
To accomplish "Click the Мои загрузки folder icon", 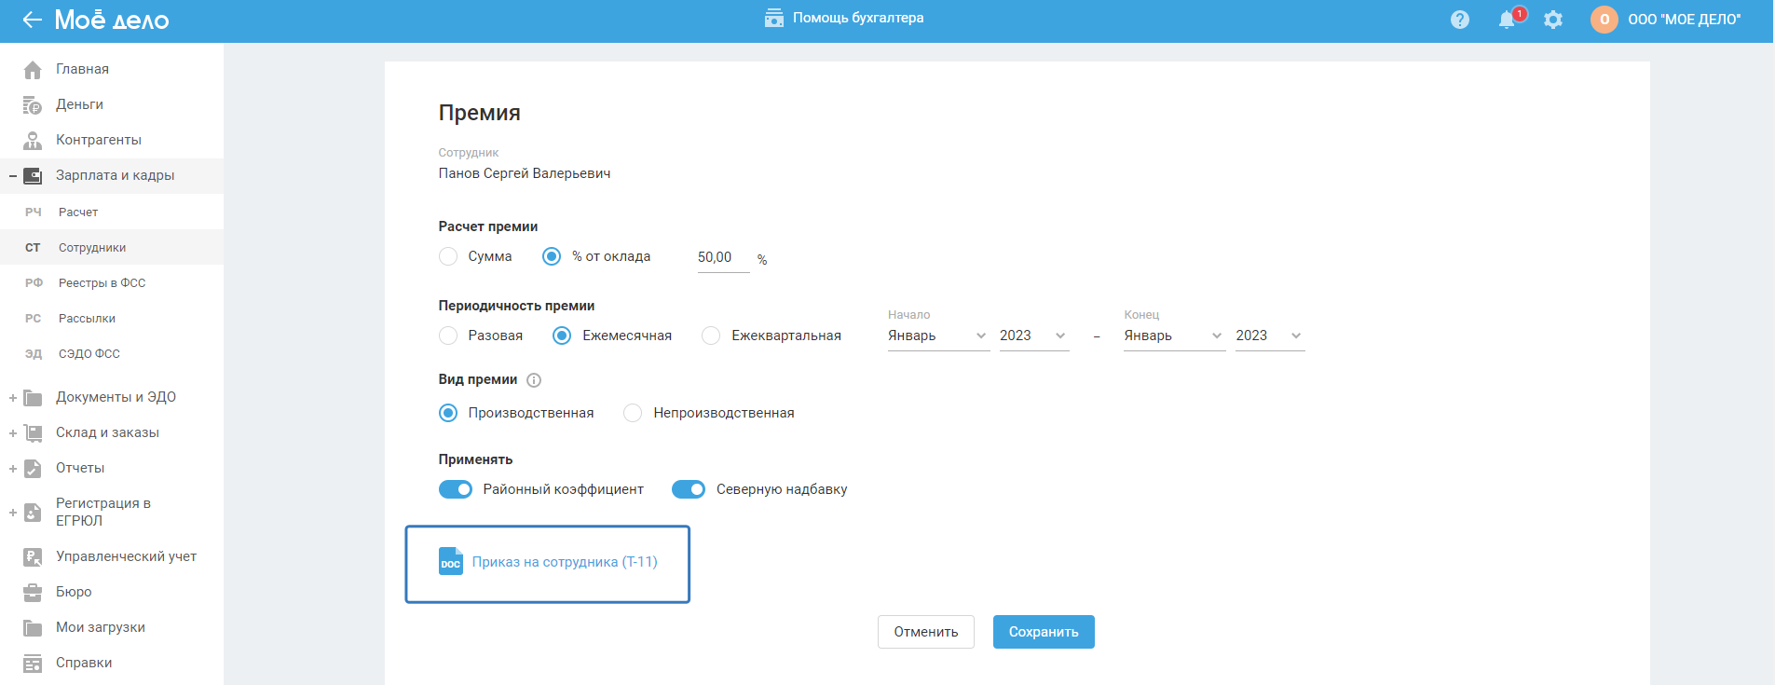I will 33,628.
